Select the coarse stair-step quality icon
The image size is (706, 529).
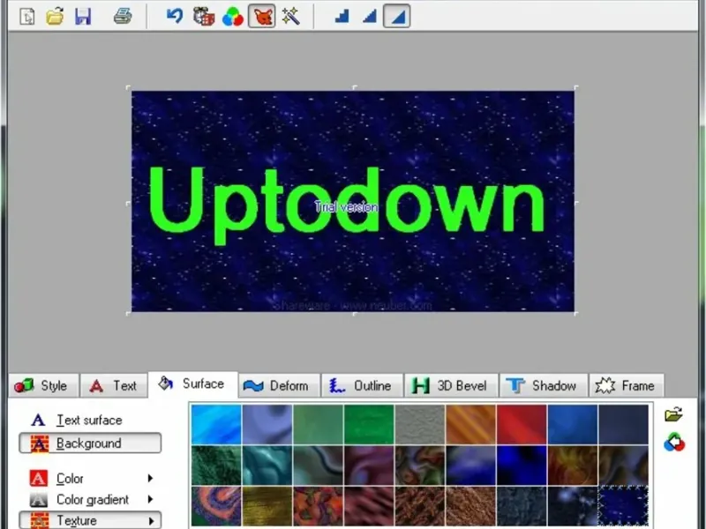click(x=342, y=17)
